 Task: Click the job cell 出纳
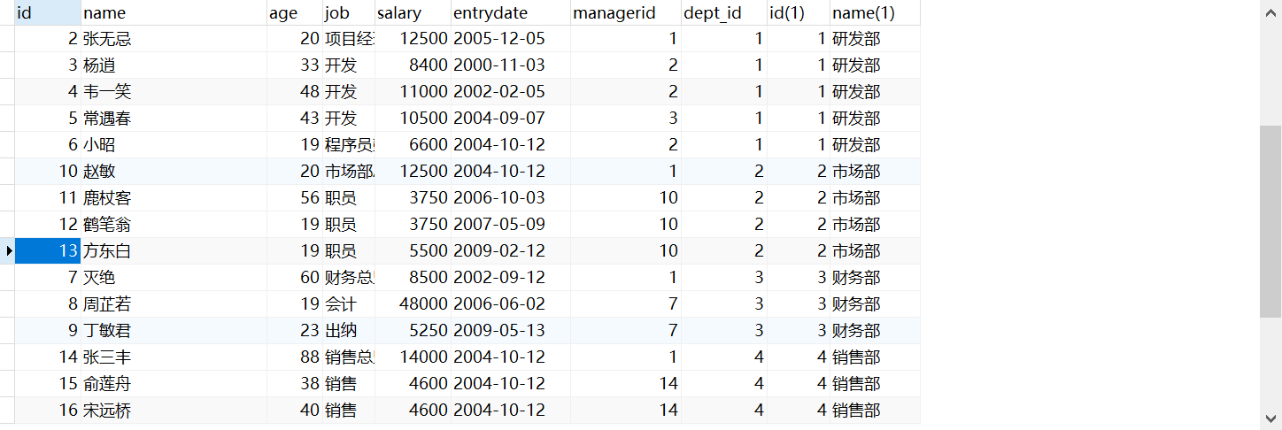tap(348, 331)
